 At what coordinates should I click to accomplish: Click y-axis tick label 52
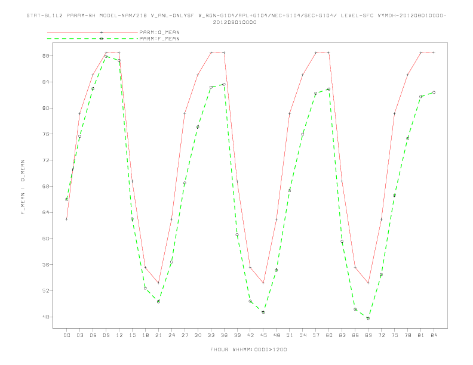click(46, 290)
